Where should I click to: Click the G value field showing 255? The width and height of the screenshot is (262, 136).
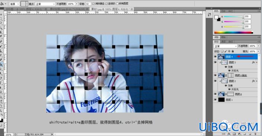pos(248,21)
